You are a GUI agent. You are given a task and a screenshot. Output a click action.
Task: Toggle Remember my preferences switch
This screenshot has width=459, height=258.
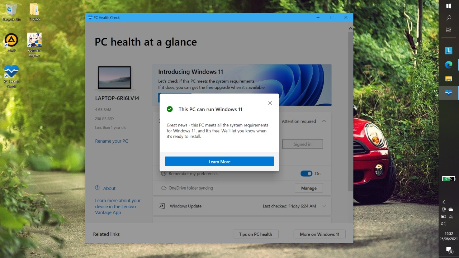[x=306, y=173]
